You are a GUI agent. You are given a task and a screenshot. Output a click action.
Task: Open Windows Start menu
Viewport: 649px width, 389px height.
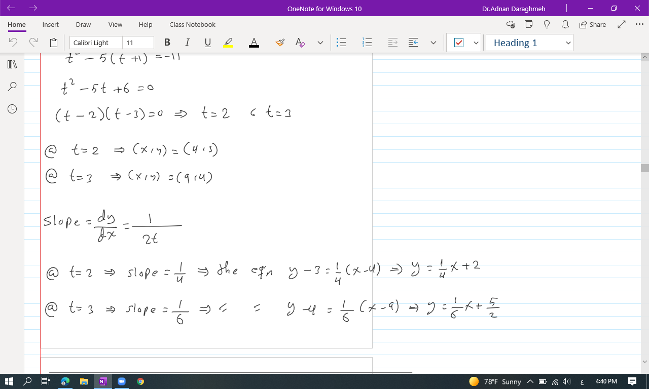pos(9,381)
